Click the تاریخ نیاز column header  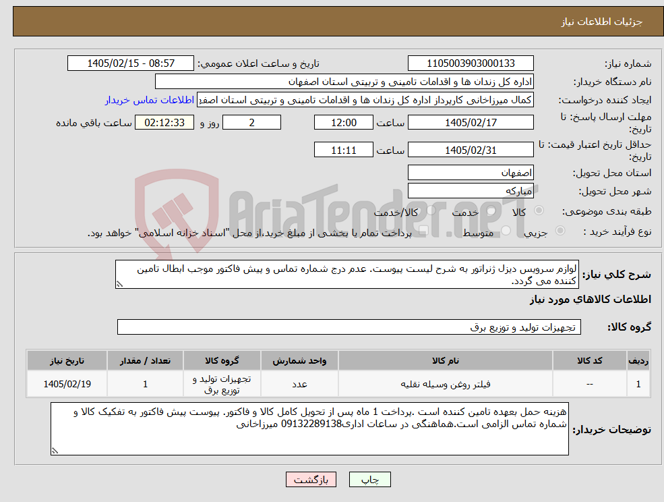click(x=67, y=361)
